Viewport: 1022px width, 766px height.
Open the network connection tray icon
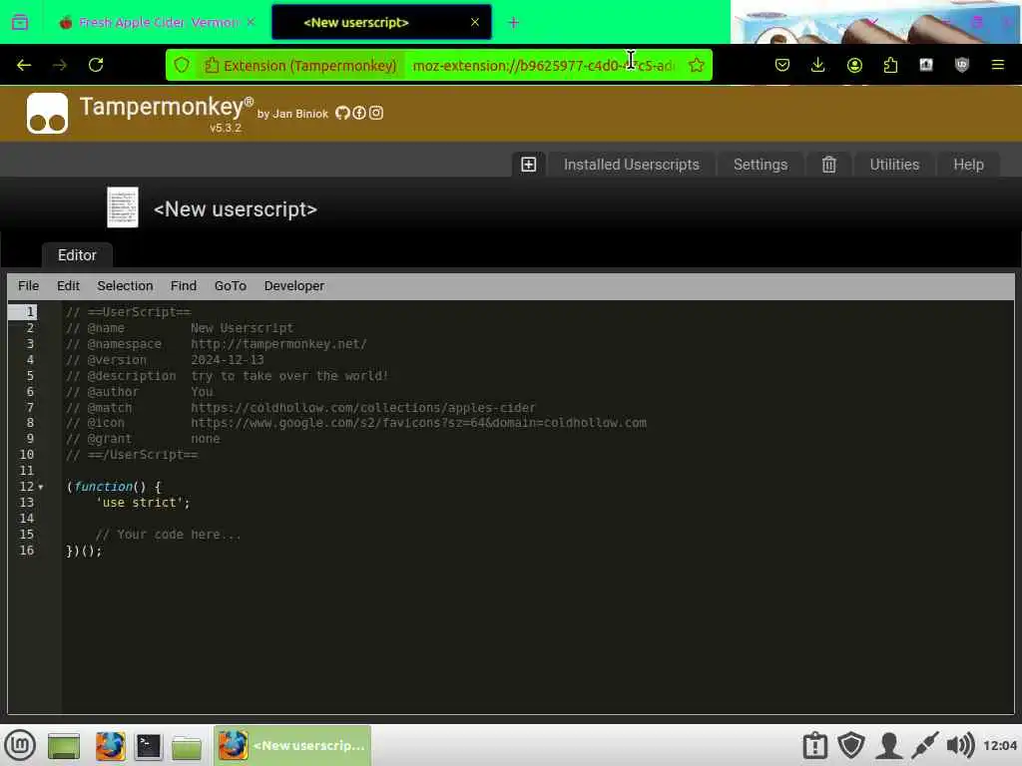[x=924, y=745]
